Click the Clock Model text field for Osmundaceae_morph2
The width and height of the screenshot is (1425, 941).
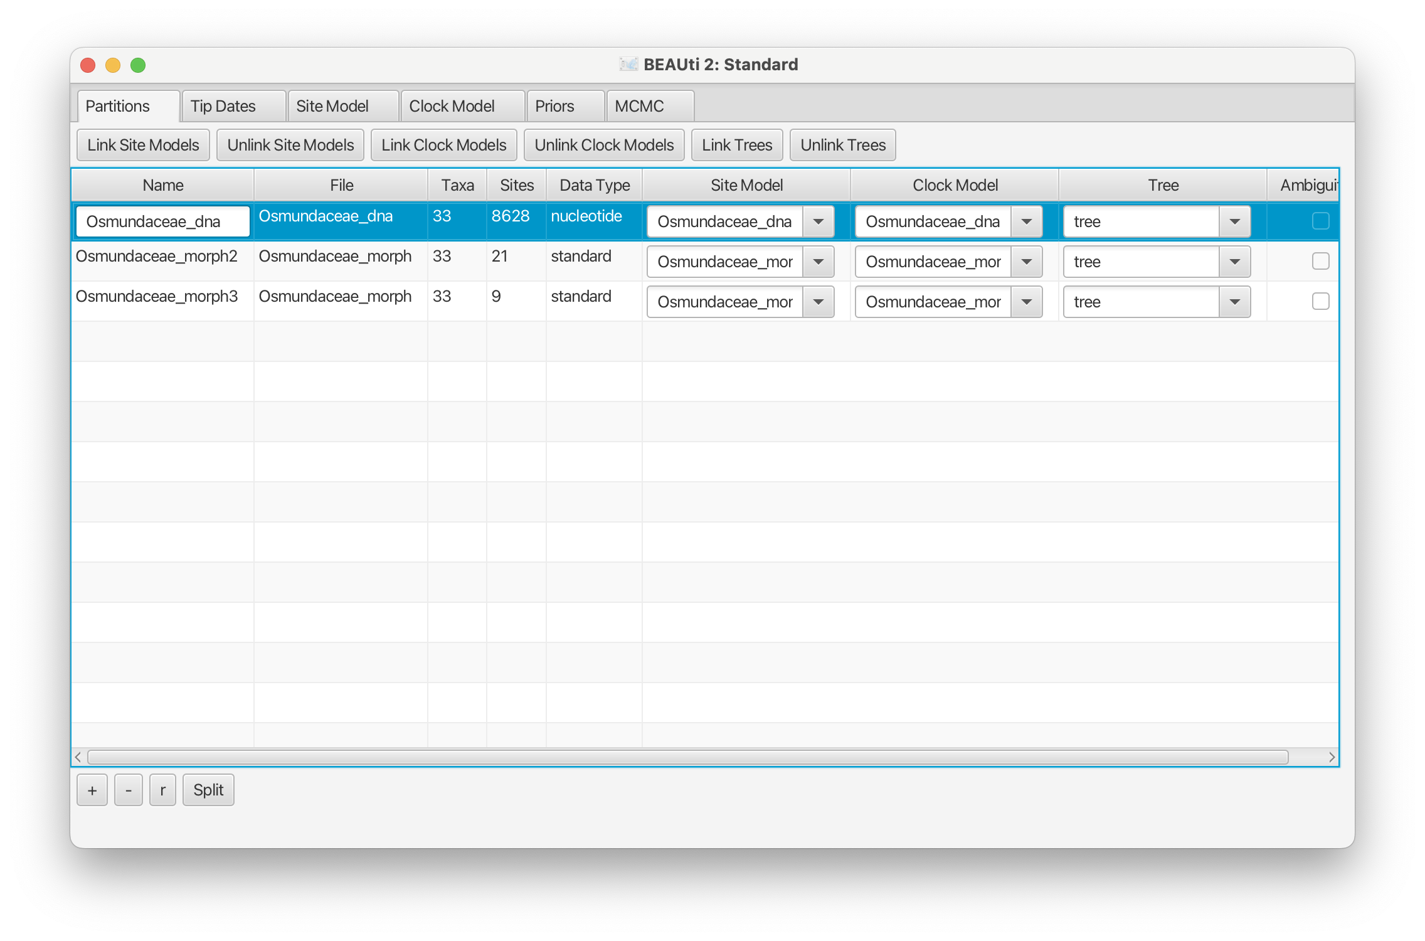pos(933,262)
